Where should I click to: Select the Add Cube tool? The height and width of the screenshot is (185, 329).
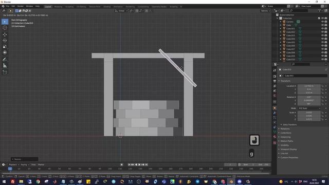coord(5,72)
